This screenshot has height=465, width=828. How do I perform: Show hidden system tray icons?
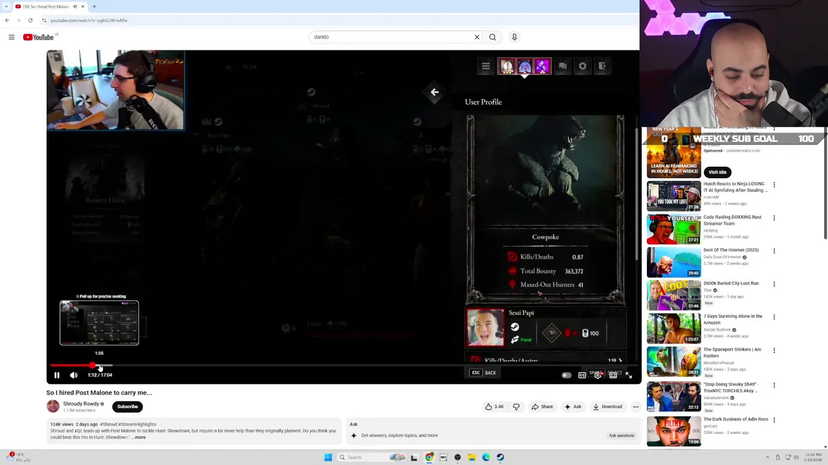click(x=768, y=457)
